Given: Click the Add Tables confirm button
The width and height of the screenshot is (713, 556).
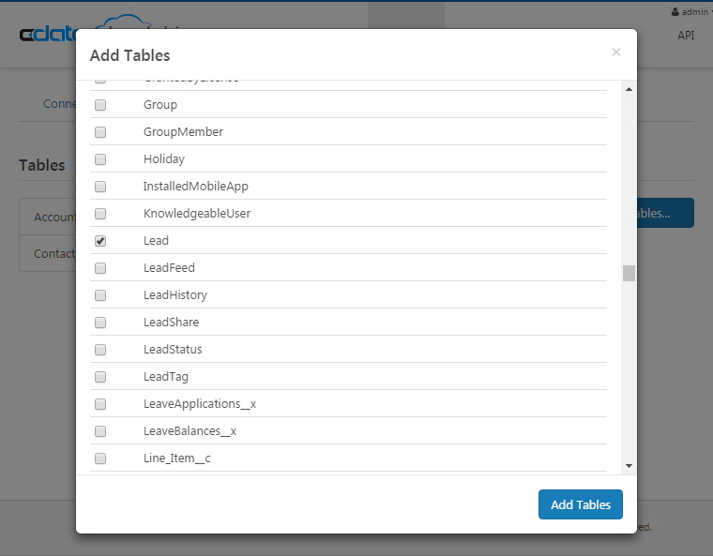Looking at the screenshot, I should [x=580, y=504].
